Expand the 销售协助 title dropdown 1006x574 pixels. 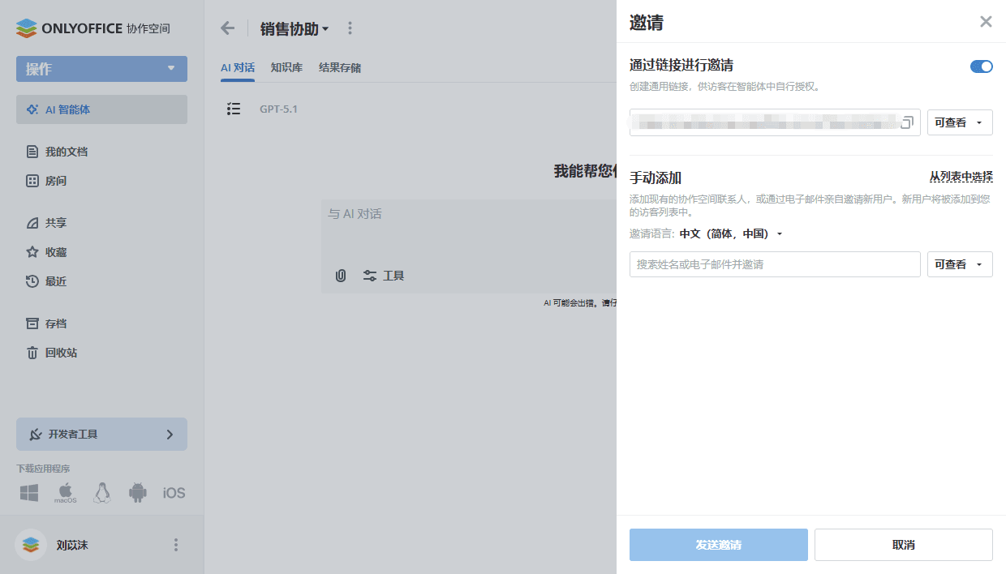(294, 28)
